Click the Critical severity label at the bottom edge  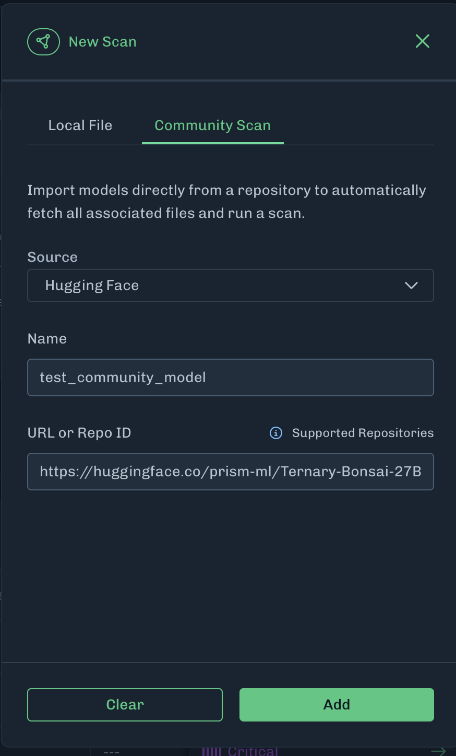pos(253,751)
